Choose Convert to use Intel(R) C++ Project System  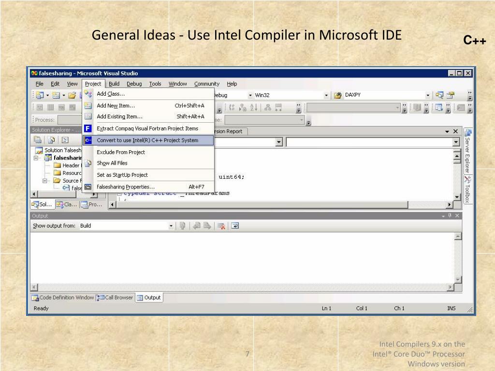[148, 141]
